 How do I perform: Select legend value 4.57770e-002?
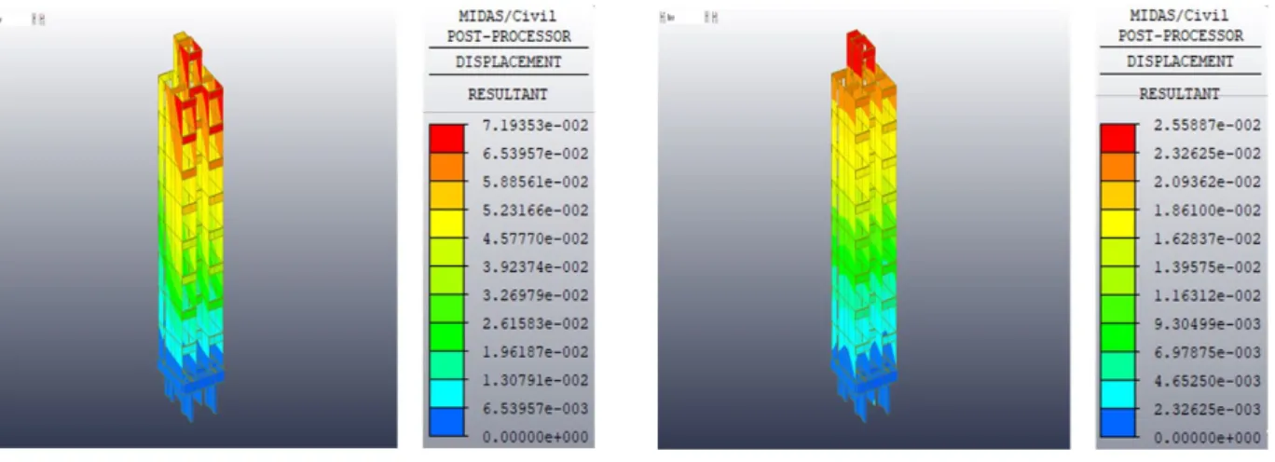point(533,238)
